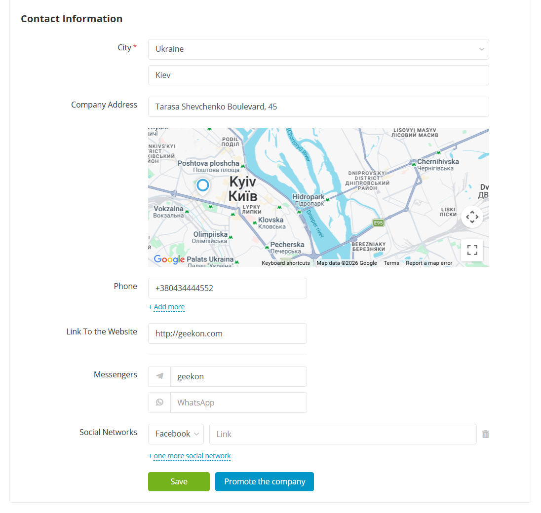This screenshot has height=513, width=541.
Task: Click the E95 highway badge on map
Action: 378,223
